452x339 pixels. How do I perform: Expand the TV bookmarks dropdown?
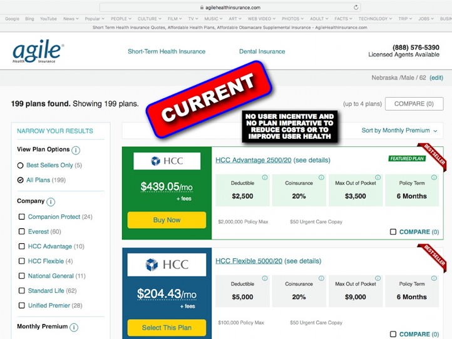click(193, 19)
